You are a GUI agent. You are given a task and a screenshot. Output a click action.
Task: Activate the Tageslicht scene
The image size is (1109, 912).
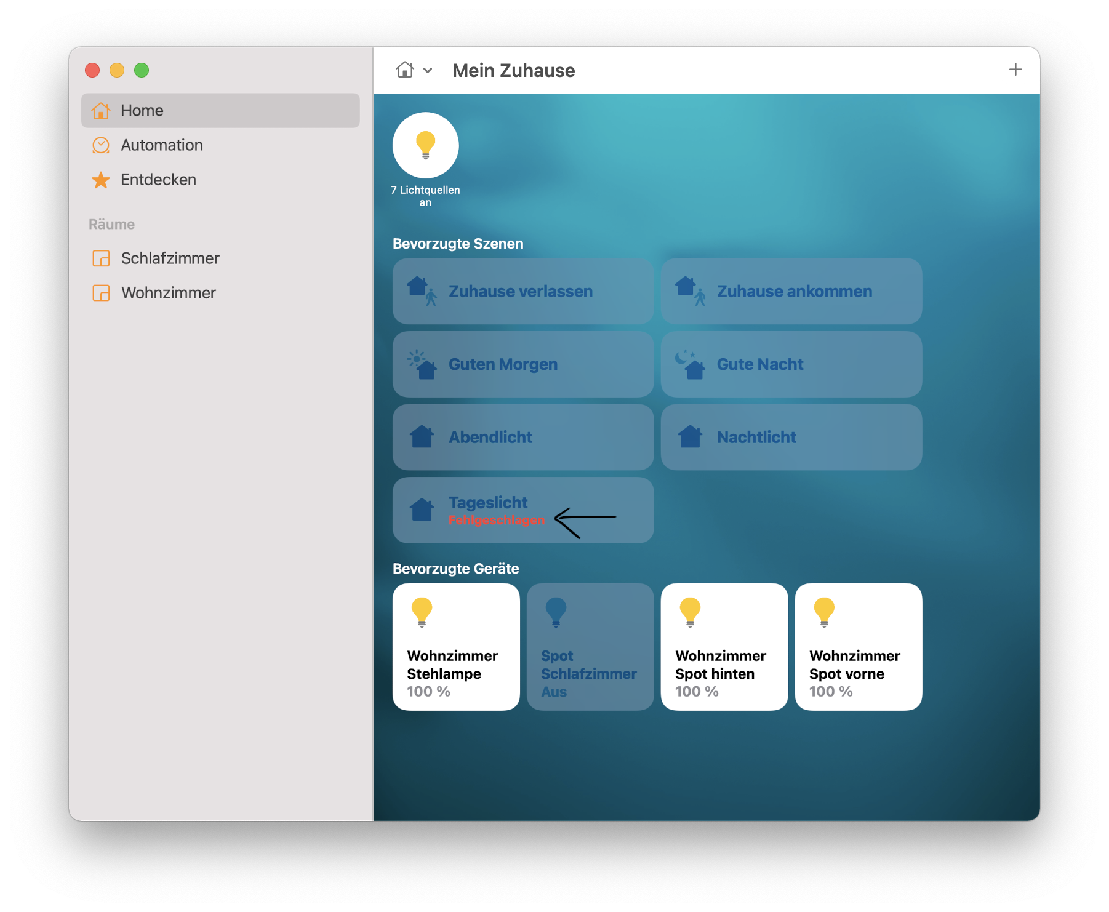click(x=523, y=510)
